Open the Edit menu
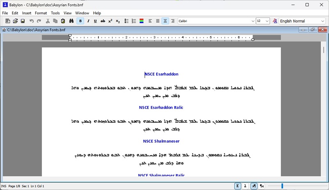 (15, 13)
